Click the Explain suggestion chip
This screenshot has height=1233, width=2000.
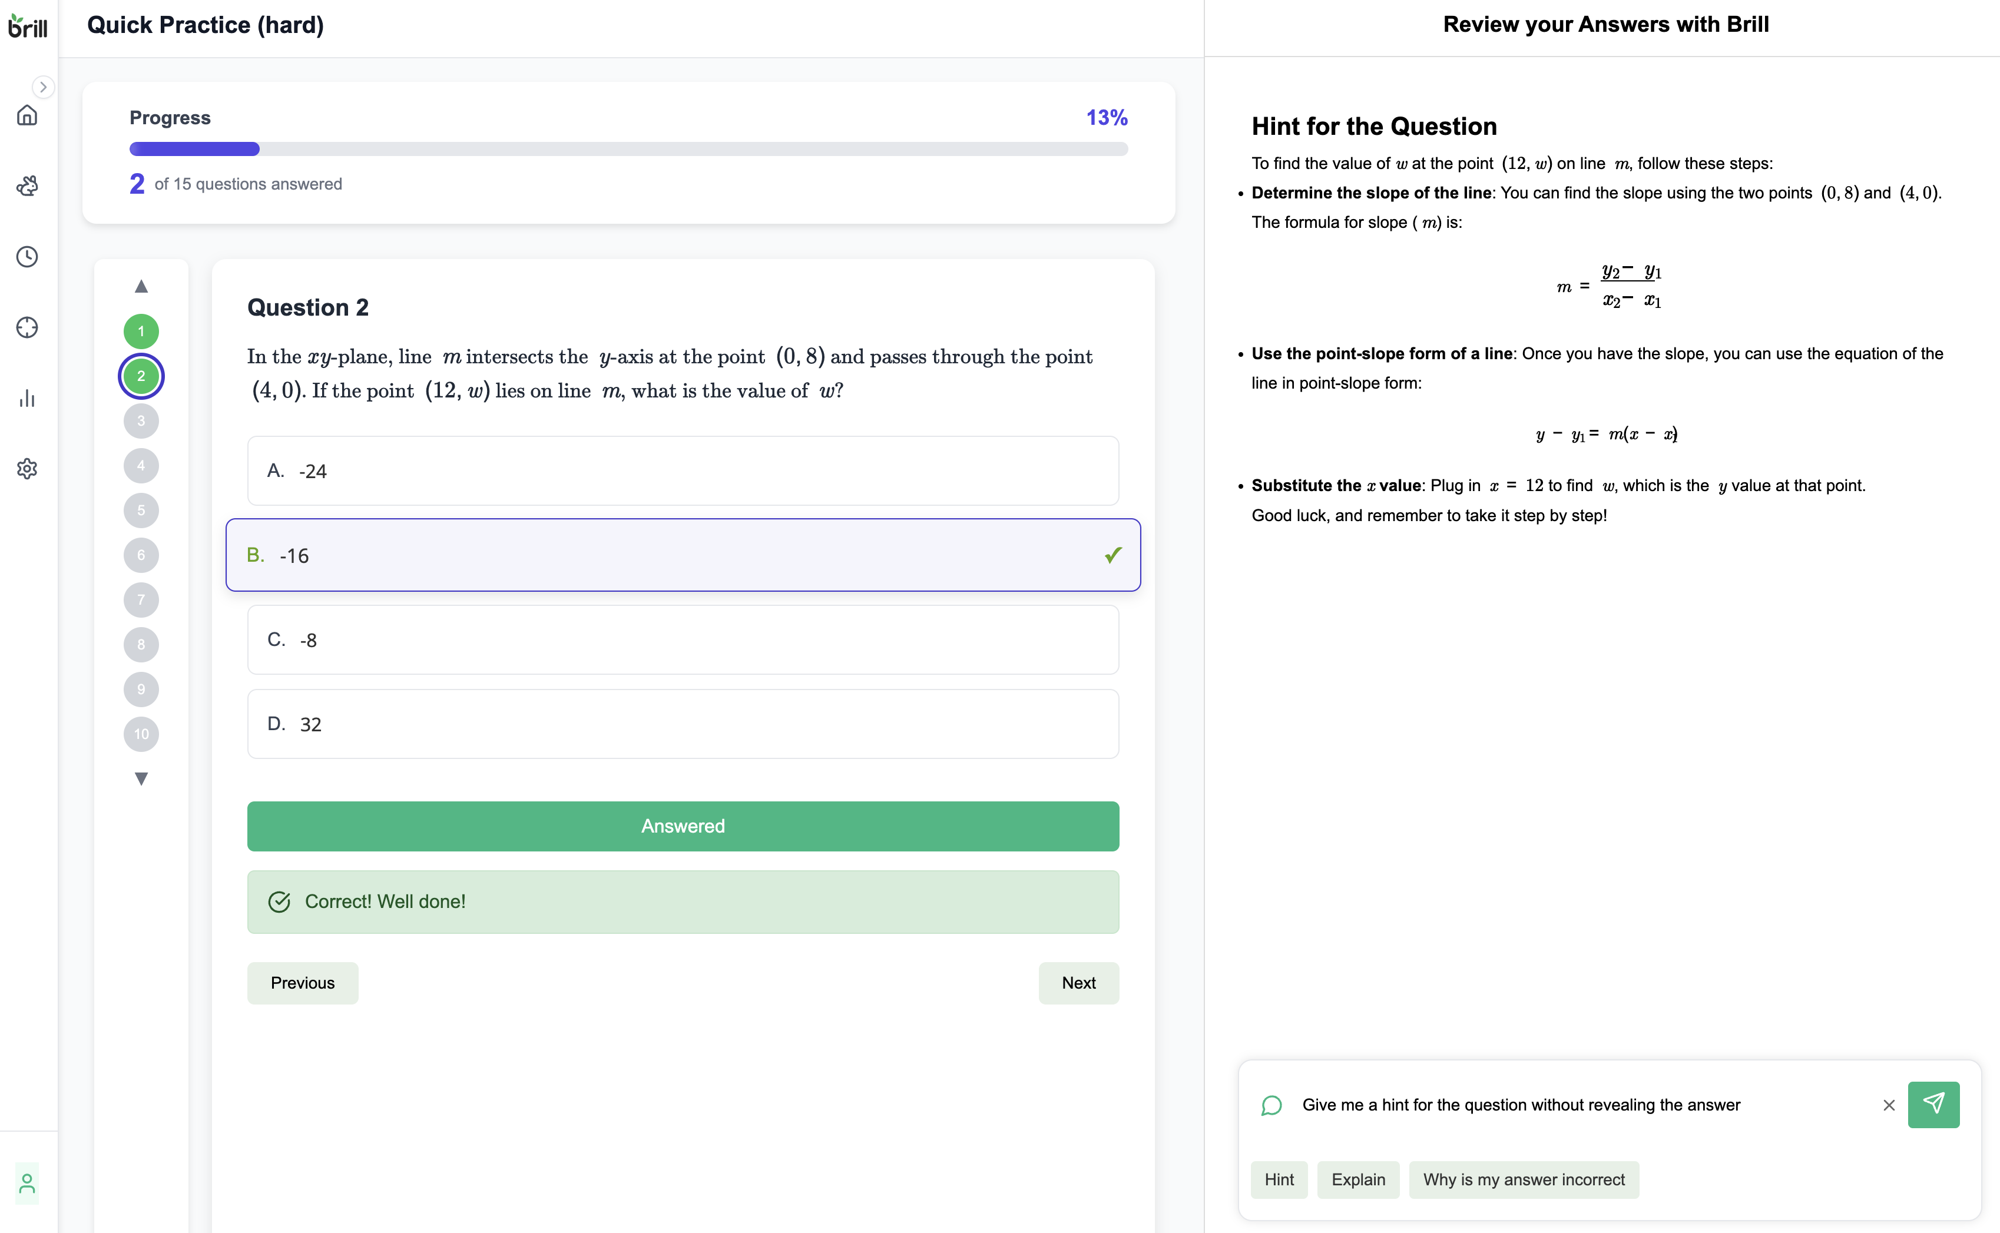pyautogui.click(x=1357, y=1179)
